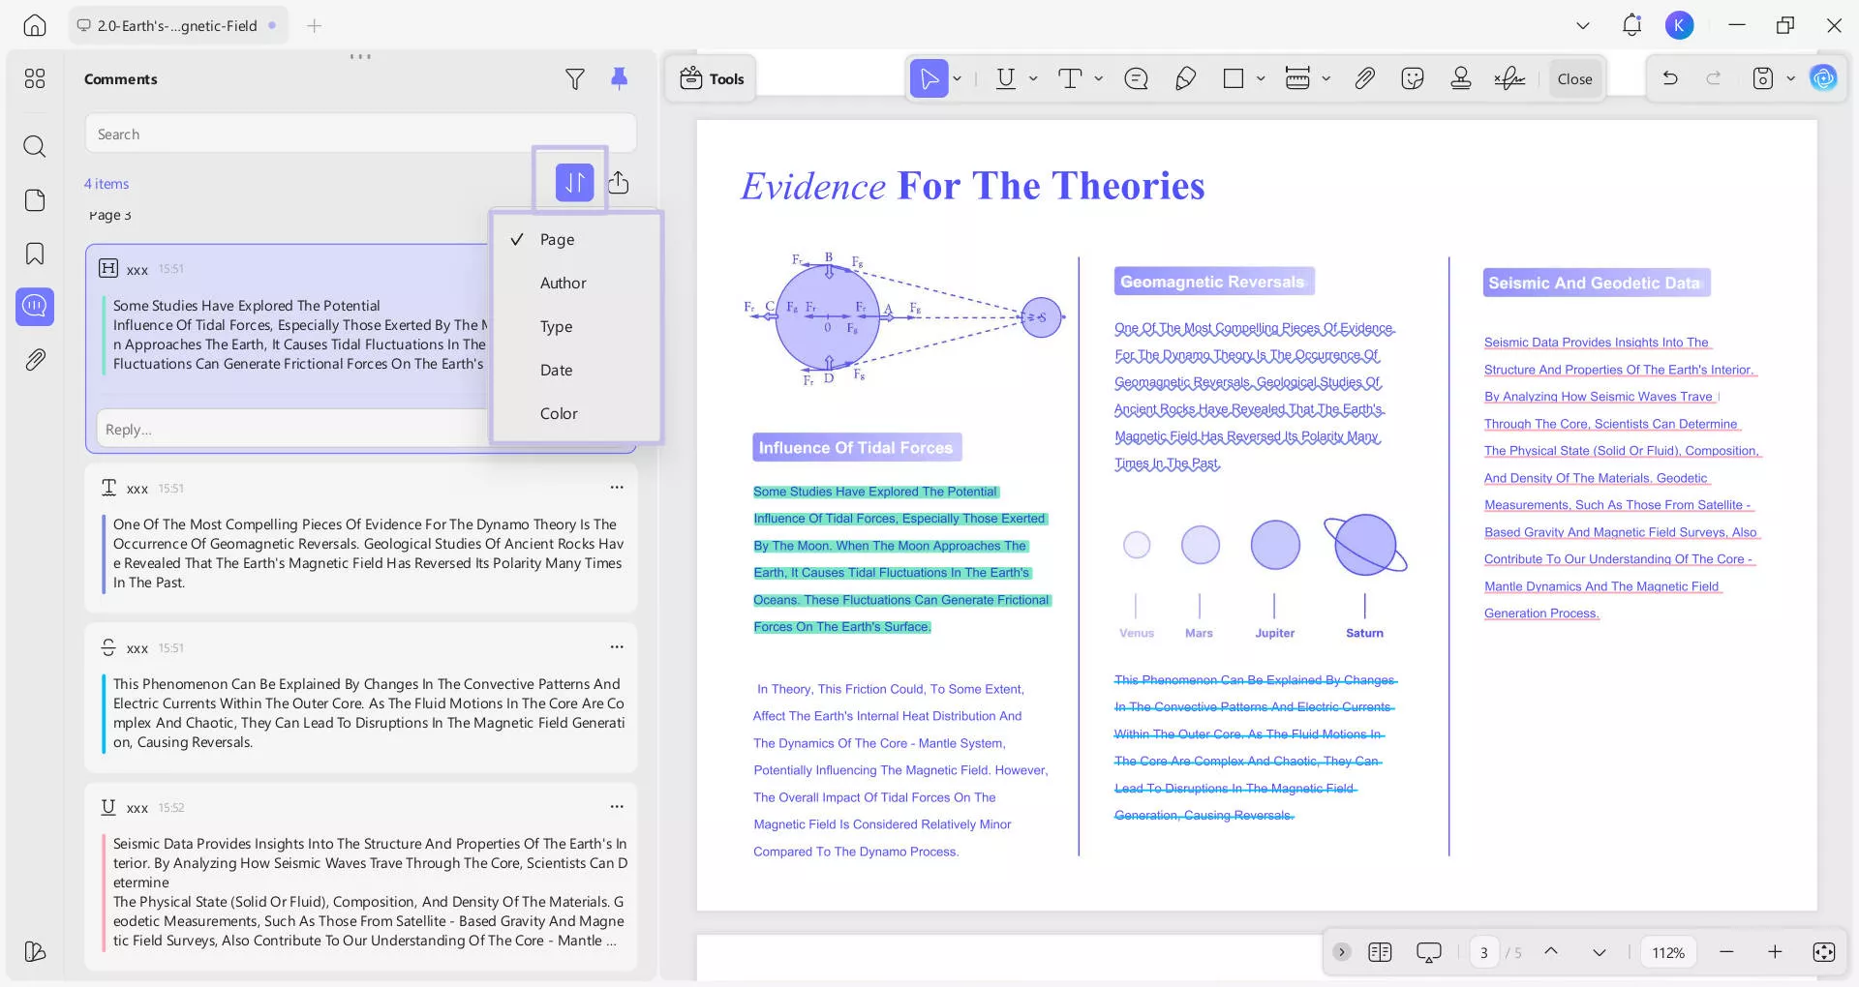Go to the home screen icon
The height and width of the screenshot is (987, 1859).
[35, 26]
